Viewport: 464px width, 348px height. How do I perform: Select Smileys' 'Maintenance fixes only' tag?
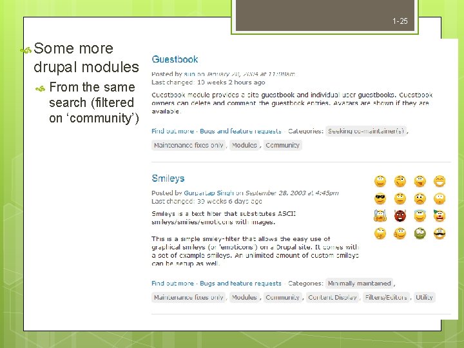click(188, 297)
